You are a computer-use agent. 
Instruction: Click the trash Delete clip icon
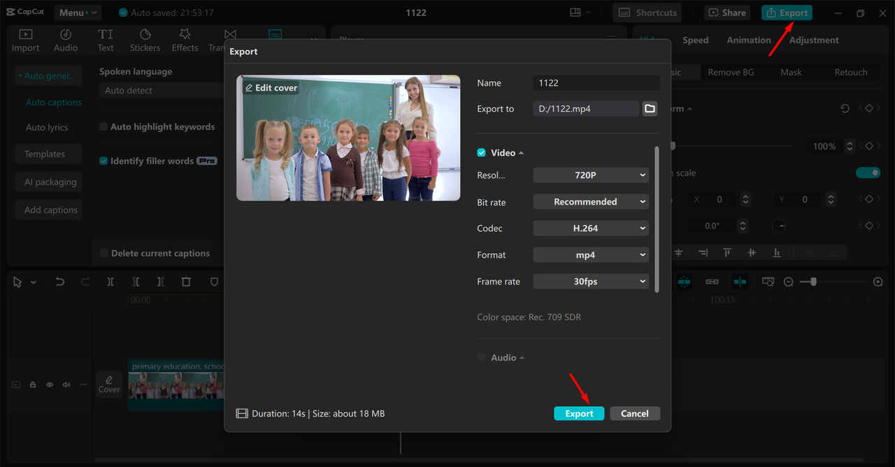click(x=186, y=282)
